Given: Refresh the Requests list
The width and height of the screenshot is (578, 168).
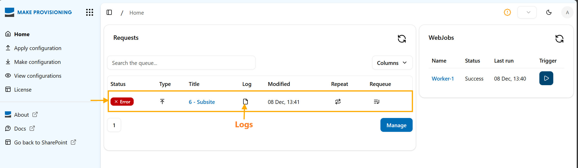Looking at the screenshot, I should pyautogui.click(x=402, y=39).
